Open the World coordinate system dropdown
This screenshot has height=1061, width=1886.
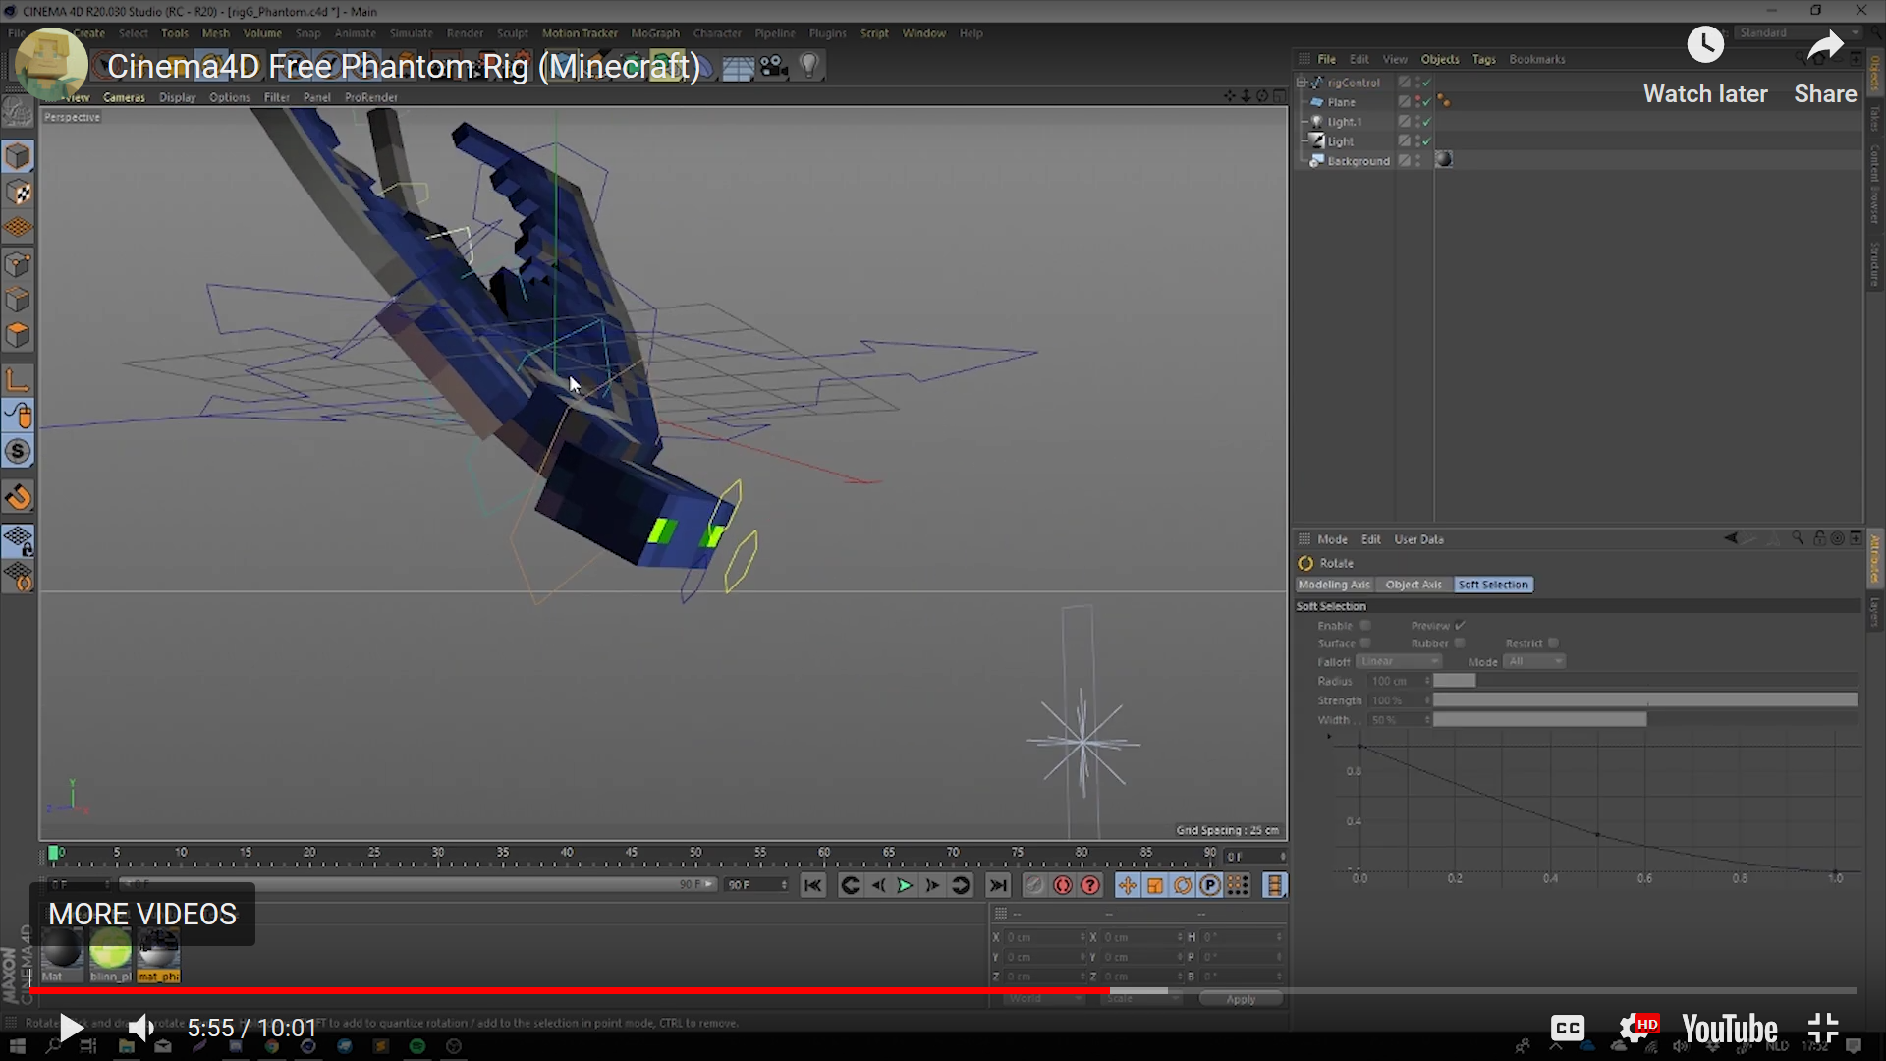pos(1044,999)
